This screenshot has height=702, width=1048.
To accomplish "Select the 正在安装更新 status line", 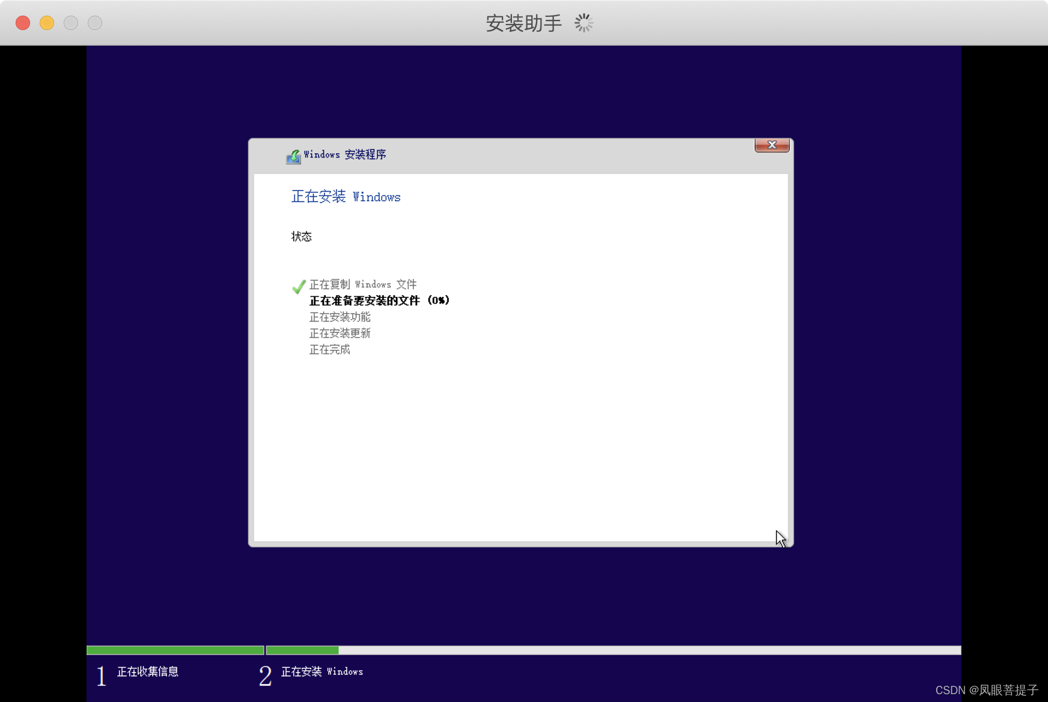I will pyautogui.click(x=340, y=333).
